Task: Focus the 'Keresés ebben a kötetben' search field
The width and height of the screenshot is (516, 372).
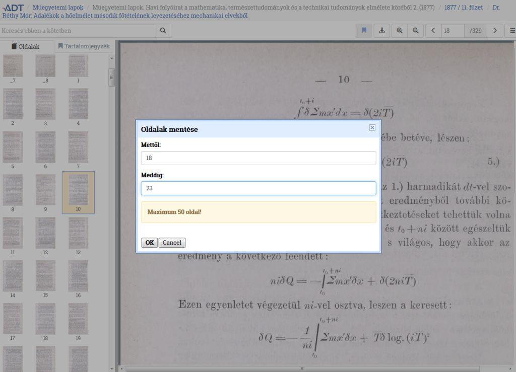Action: [78, 31]
